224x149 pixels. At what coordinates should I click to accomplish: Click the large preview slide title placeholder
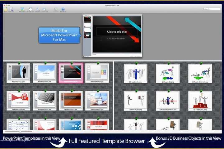[x=117, y=32]
